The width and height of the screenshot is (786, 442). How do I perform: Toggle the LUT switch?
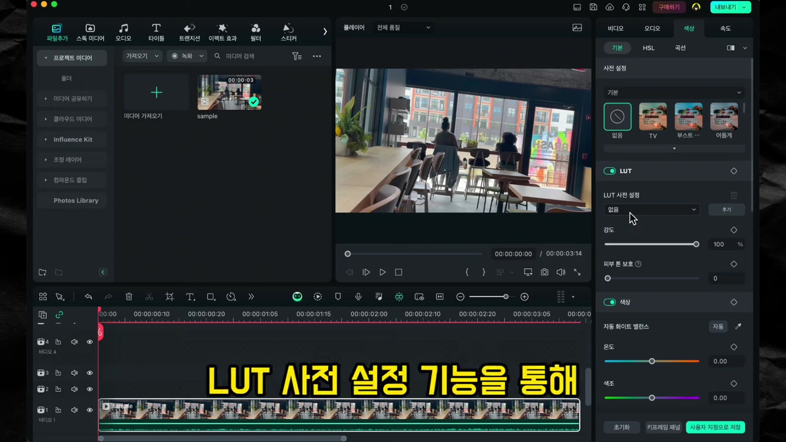(x=609, y=171)
